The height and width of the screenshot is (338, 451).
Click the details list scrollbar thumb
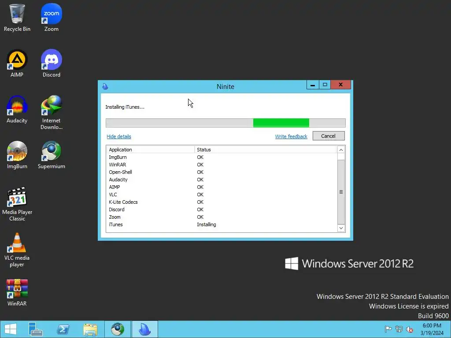click(x=341, y=192)
